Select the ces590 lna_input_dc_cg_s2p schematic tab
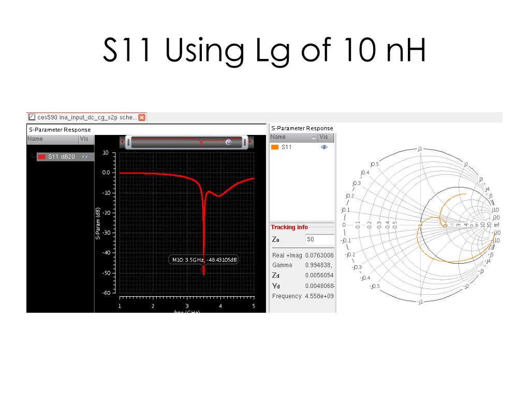The height and width of the screenshot is (397, 530). [x=86, y=117]
